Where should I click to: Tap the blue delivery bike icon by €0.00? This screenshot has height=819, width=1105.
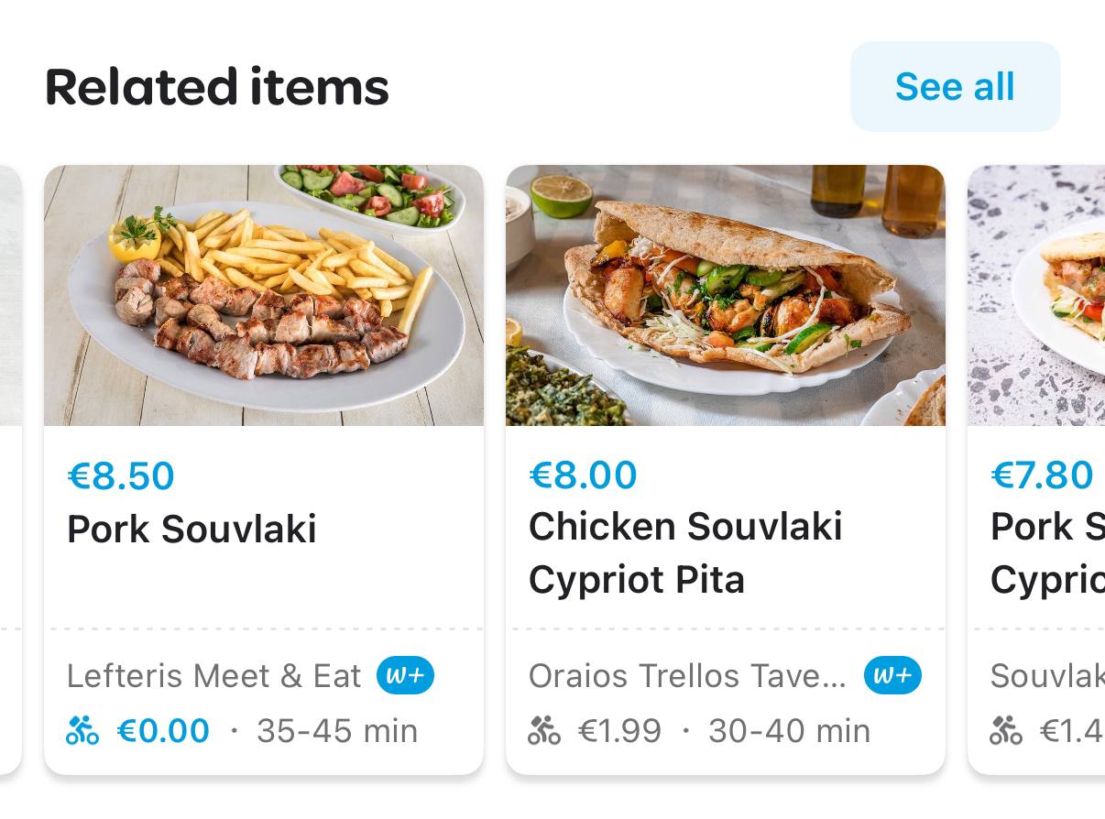(82, 731)
